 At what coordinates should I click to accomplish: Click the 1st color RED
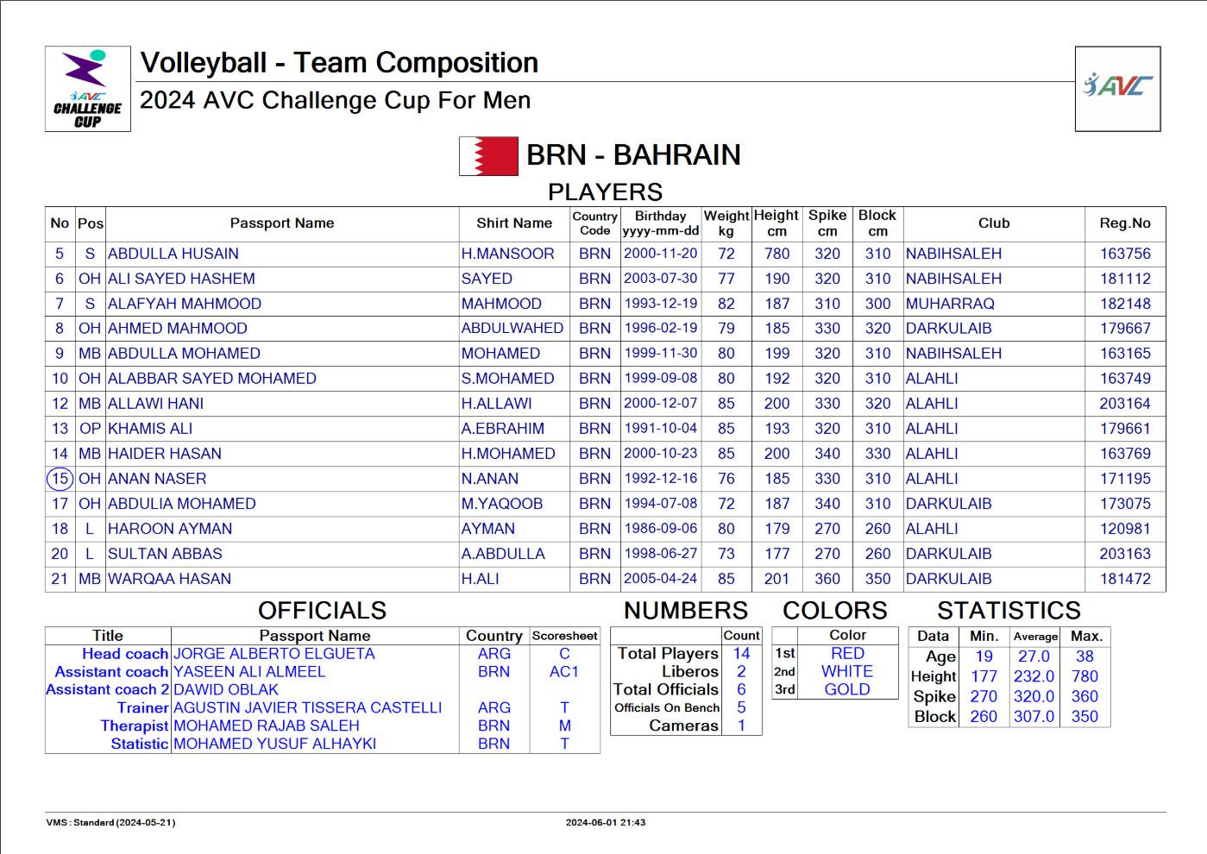point(847,654)
